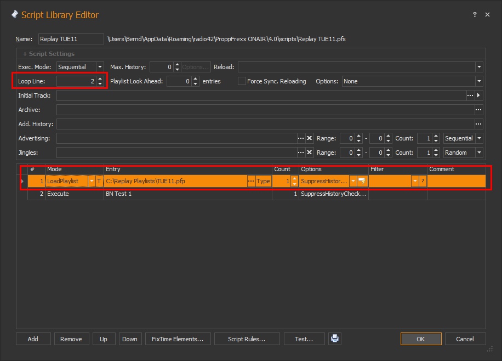Click the Filter column header
Screen dimensions: 502x361
398,169
